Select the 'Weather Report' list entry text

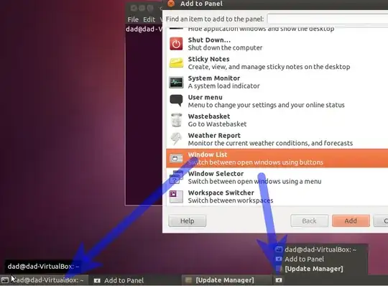coord(214,135)
